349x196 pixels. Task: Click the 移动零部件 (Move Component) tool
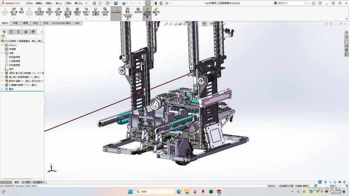pos(58,12)
